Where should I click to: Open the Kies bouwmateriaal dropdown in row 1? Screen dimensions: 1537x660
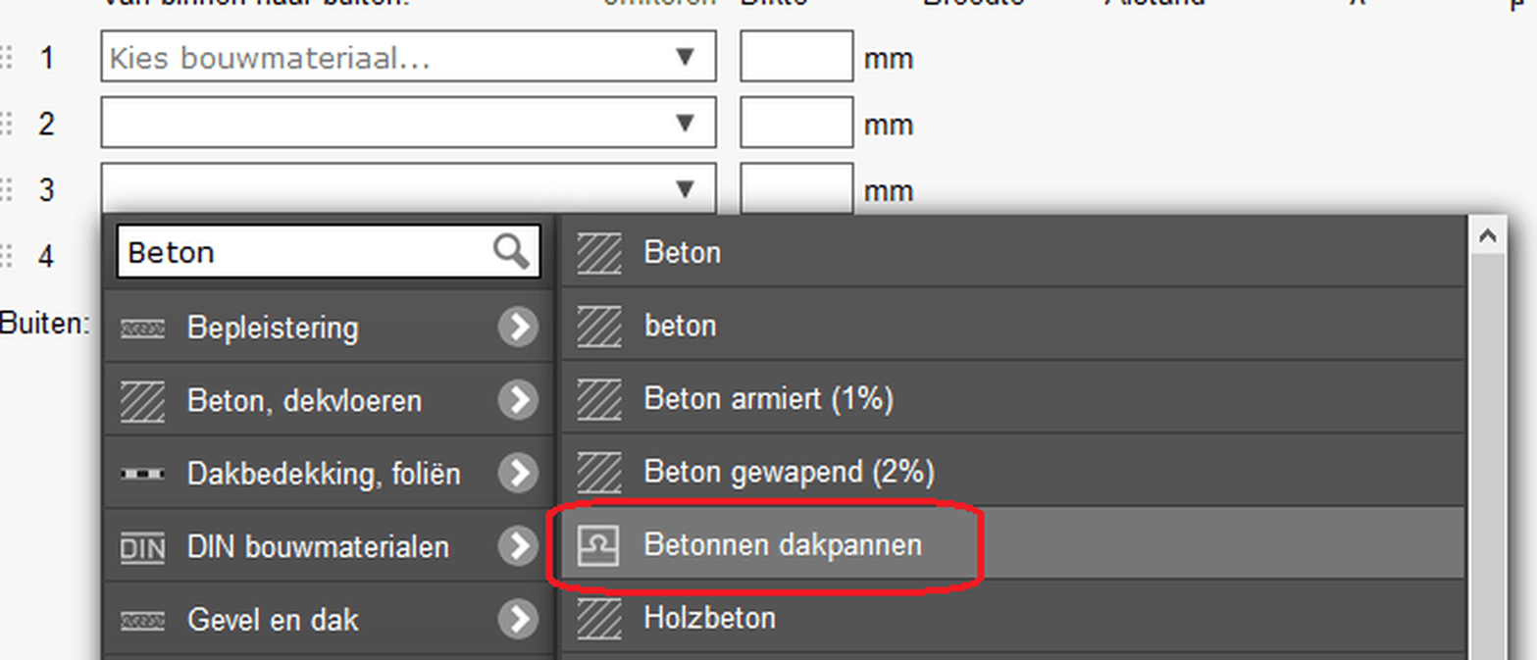(x=408, y=57)
